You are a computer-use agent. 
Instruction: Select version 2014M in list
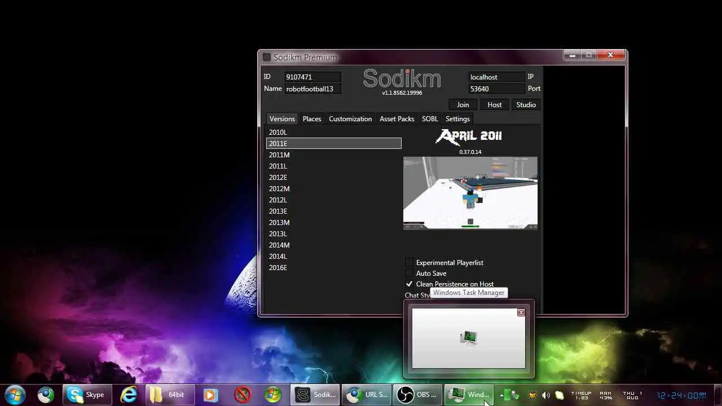coord(334,245)
